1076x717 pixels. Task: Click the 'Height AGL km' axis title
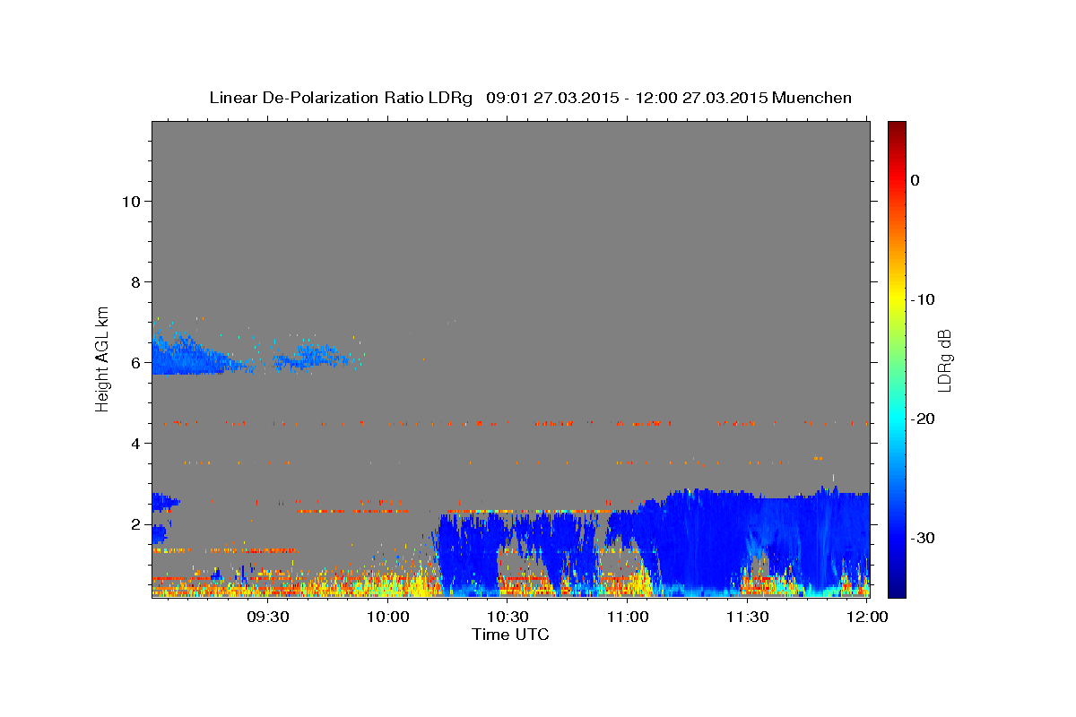click(x=102, y=358)
